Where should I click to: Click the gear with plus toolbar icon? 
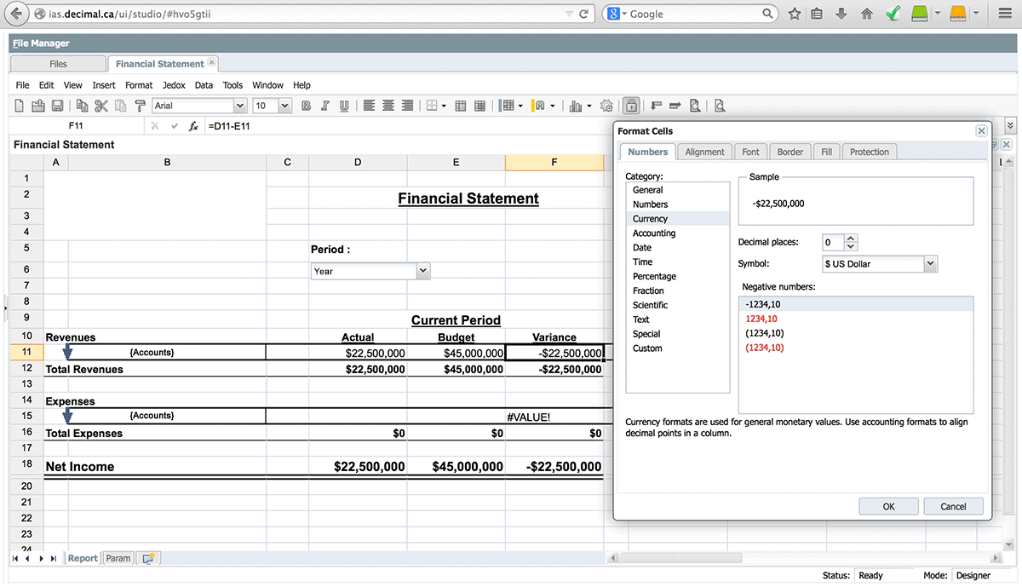click(x=606, y=106)
